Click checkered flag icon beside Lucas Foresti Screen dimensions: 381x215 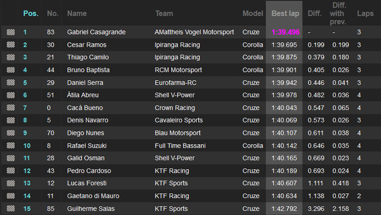tap(11, 183)
